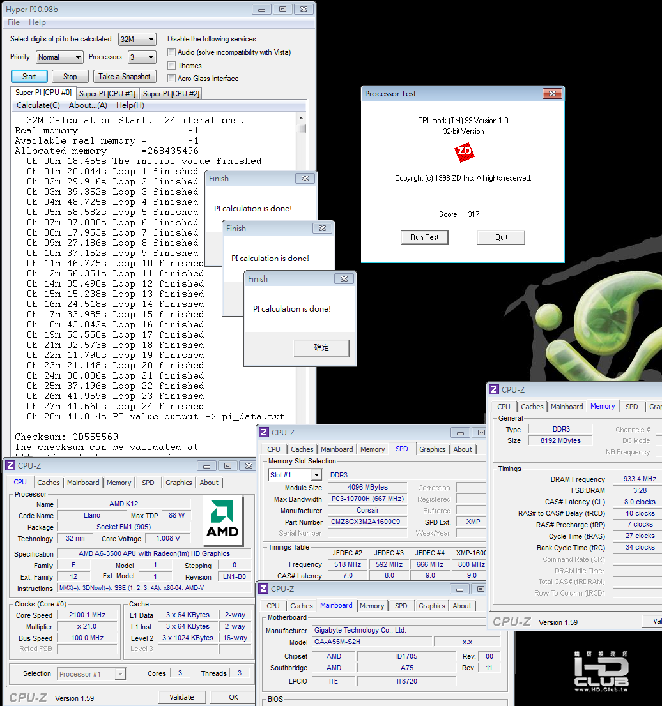Open the Hyper PI Help menu
The width and height of the screenshot is (662, 706).
[37, 22]
